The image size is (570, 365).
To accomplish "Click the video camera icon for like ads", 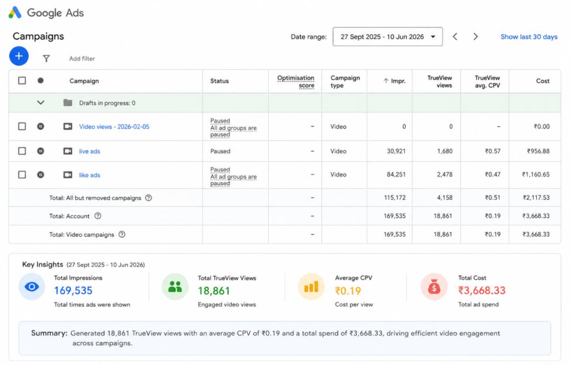I will click(67, 175).
